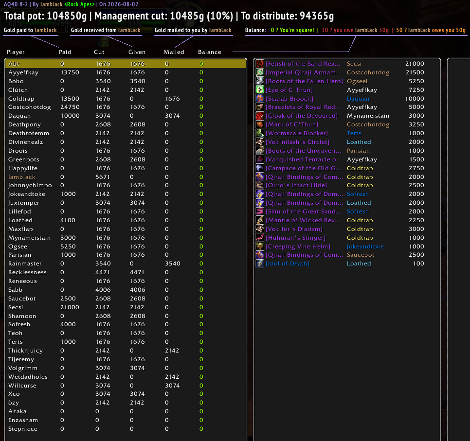Click buyer name Parisian in loot list

[x=358, y=151]
